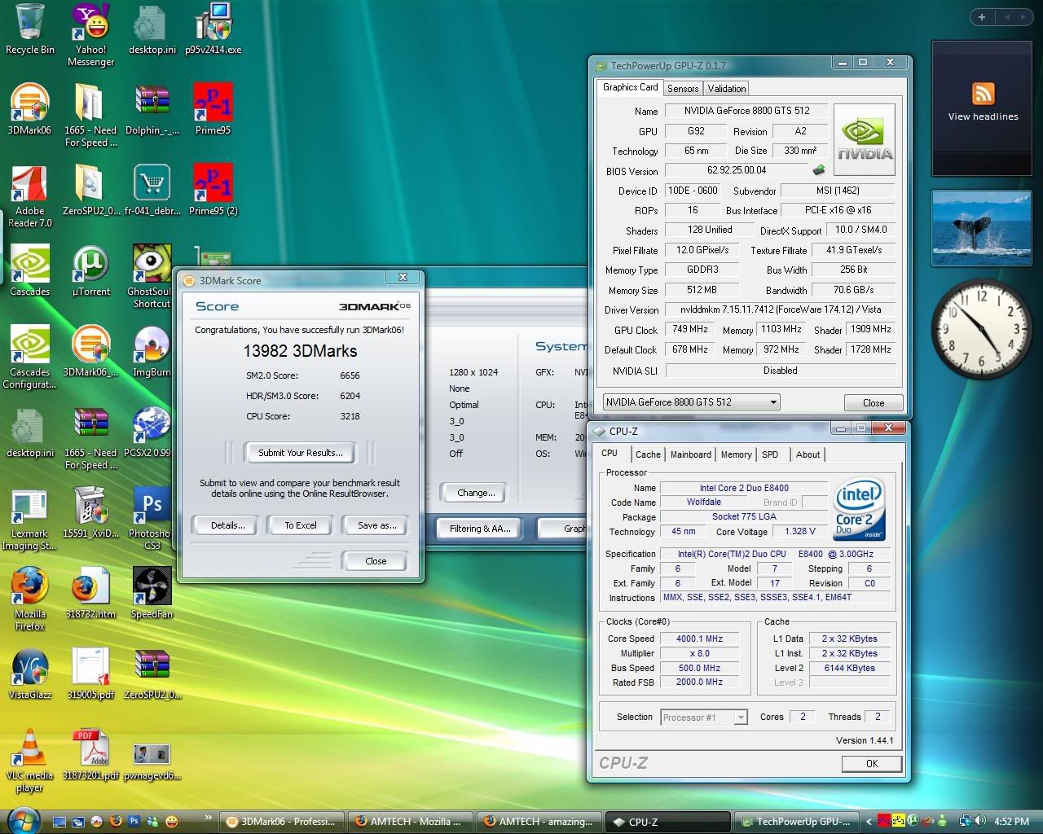Open the Processor #1 selection dropdown in CPU-Z
Screen dimensions: 1043x834
703,717
